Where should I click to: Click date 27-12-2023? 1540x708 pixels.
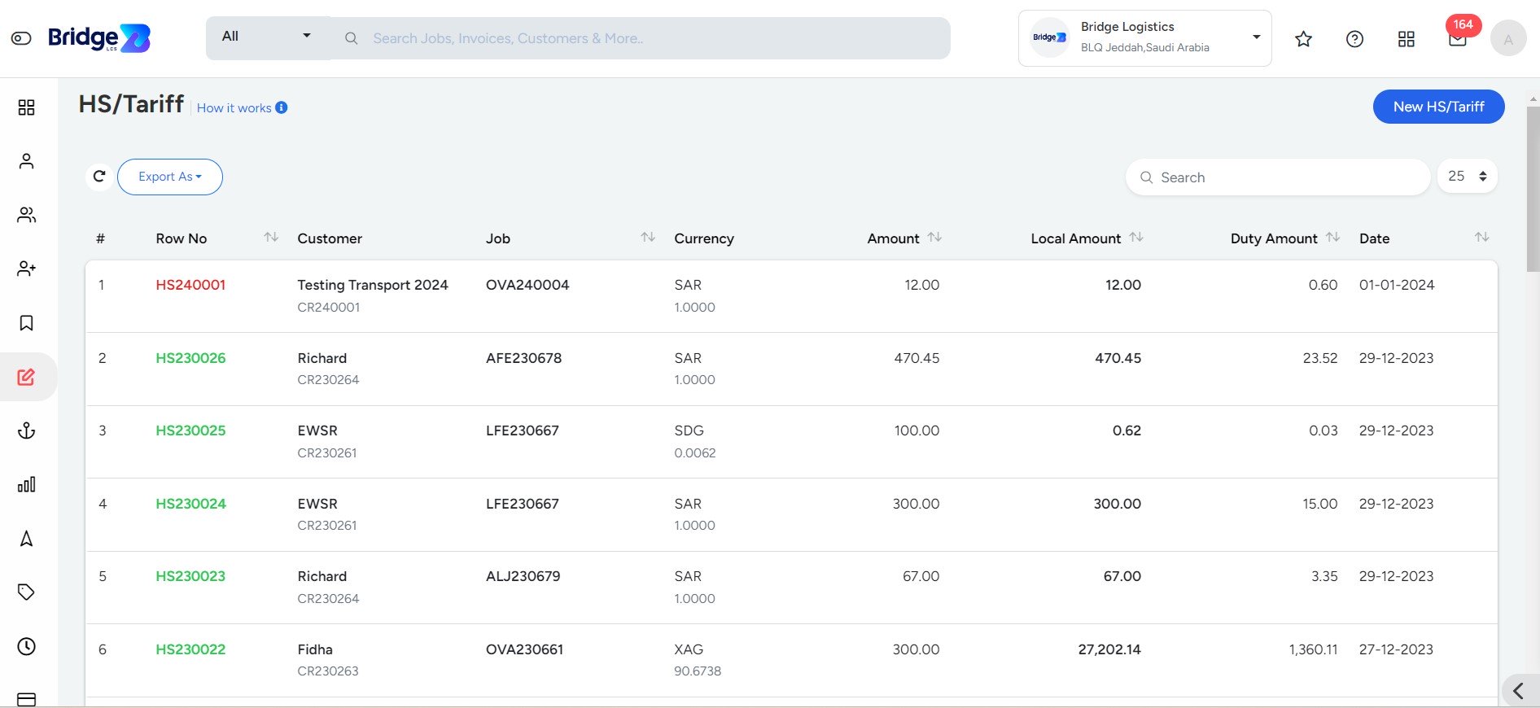click(x=1396, y=649)
